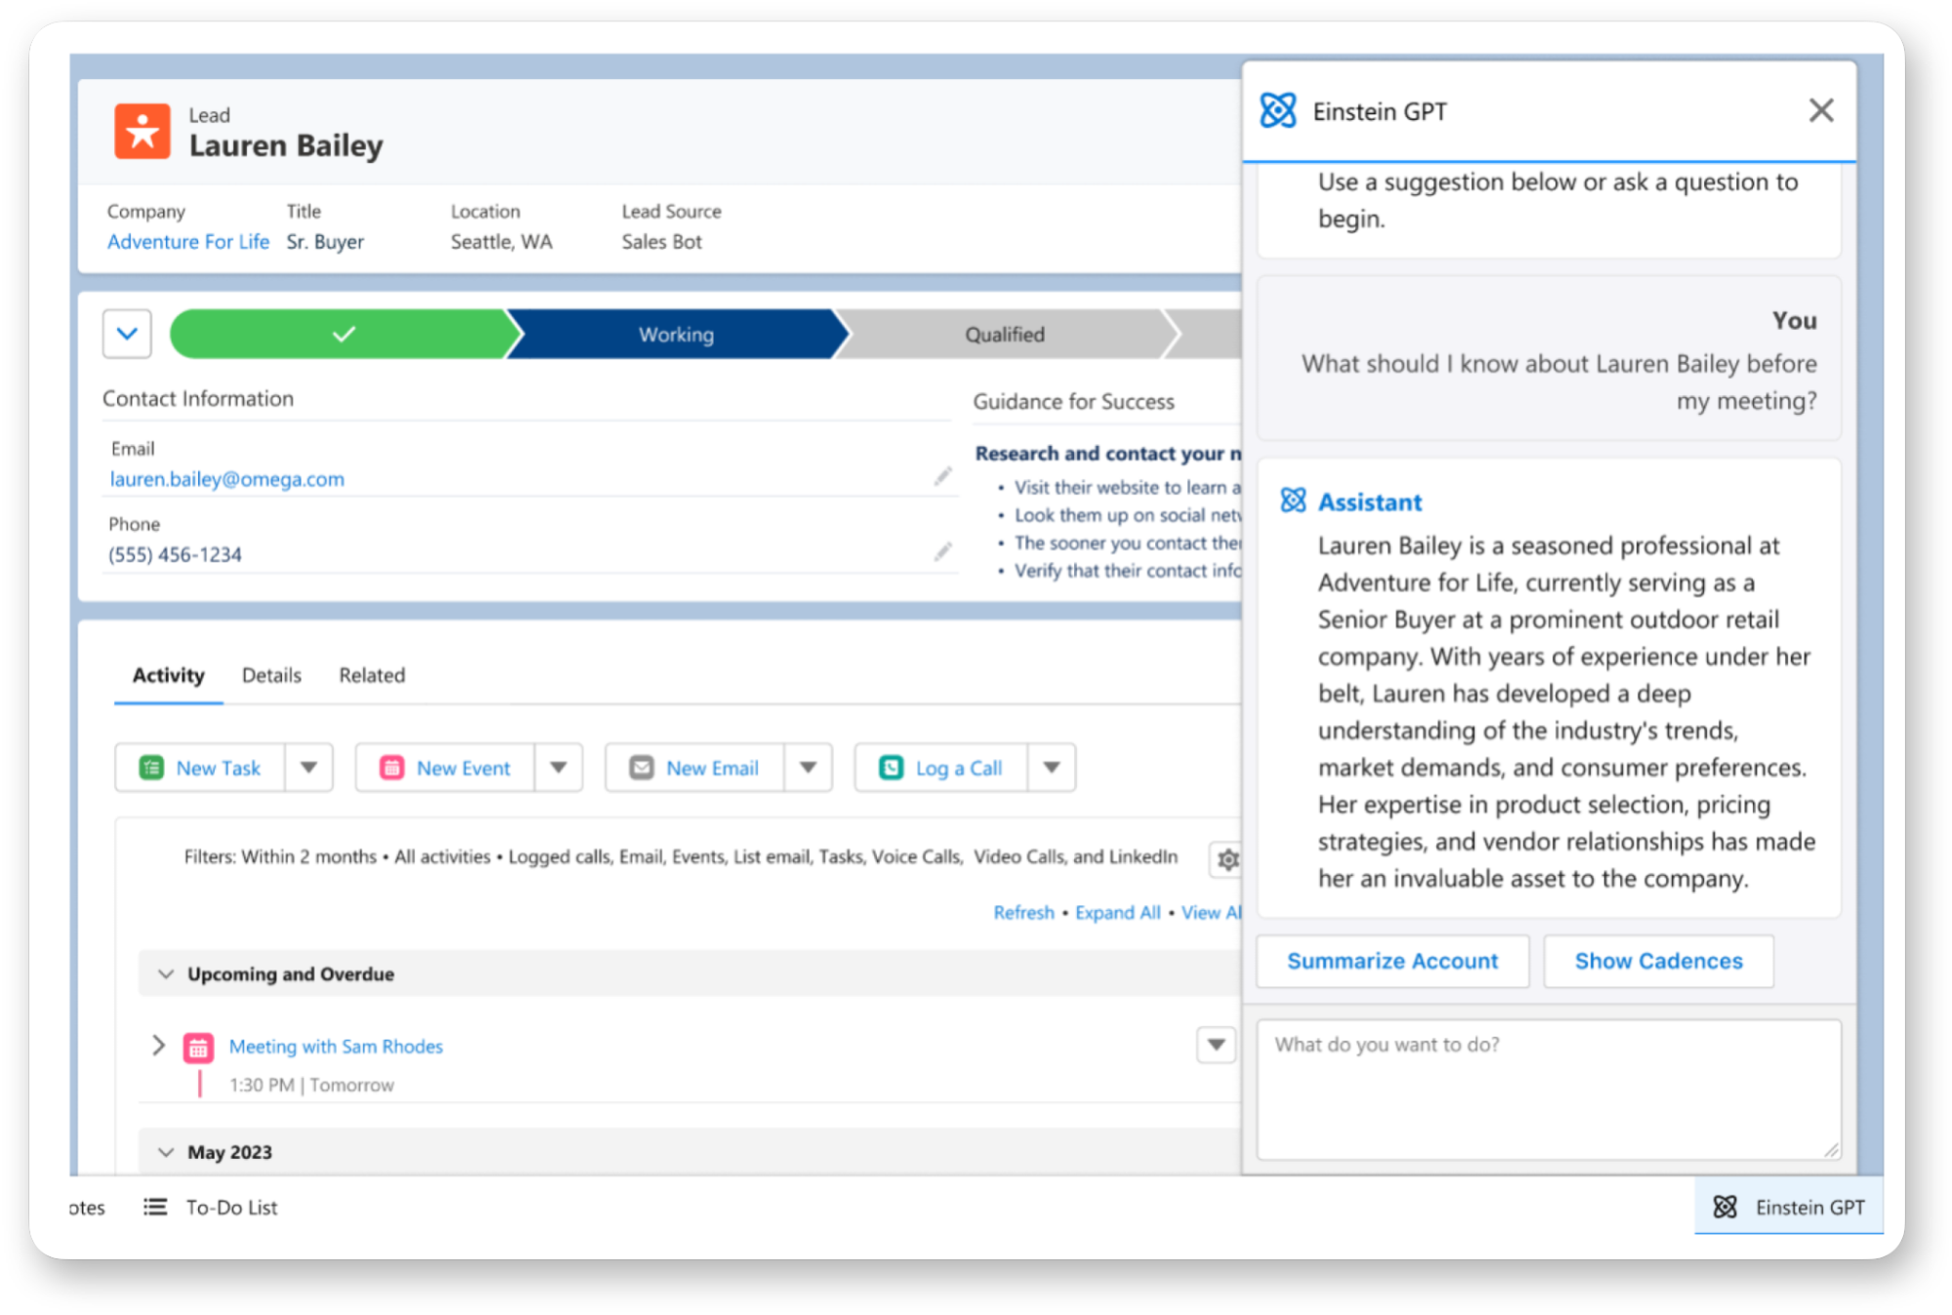Click the What do you want to do input field
The width and height of the screenshot is (1952, 1315).
pos(1549,1089)
